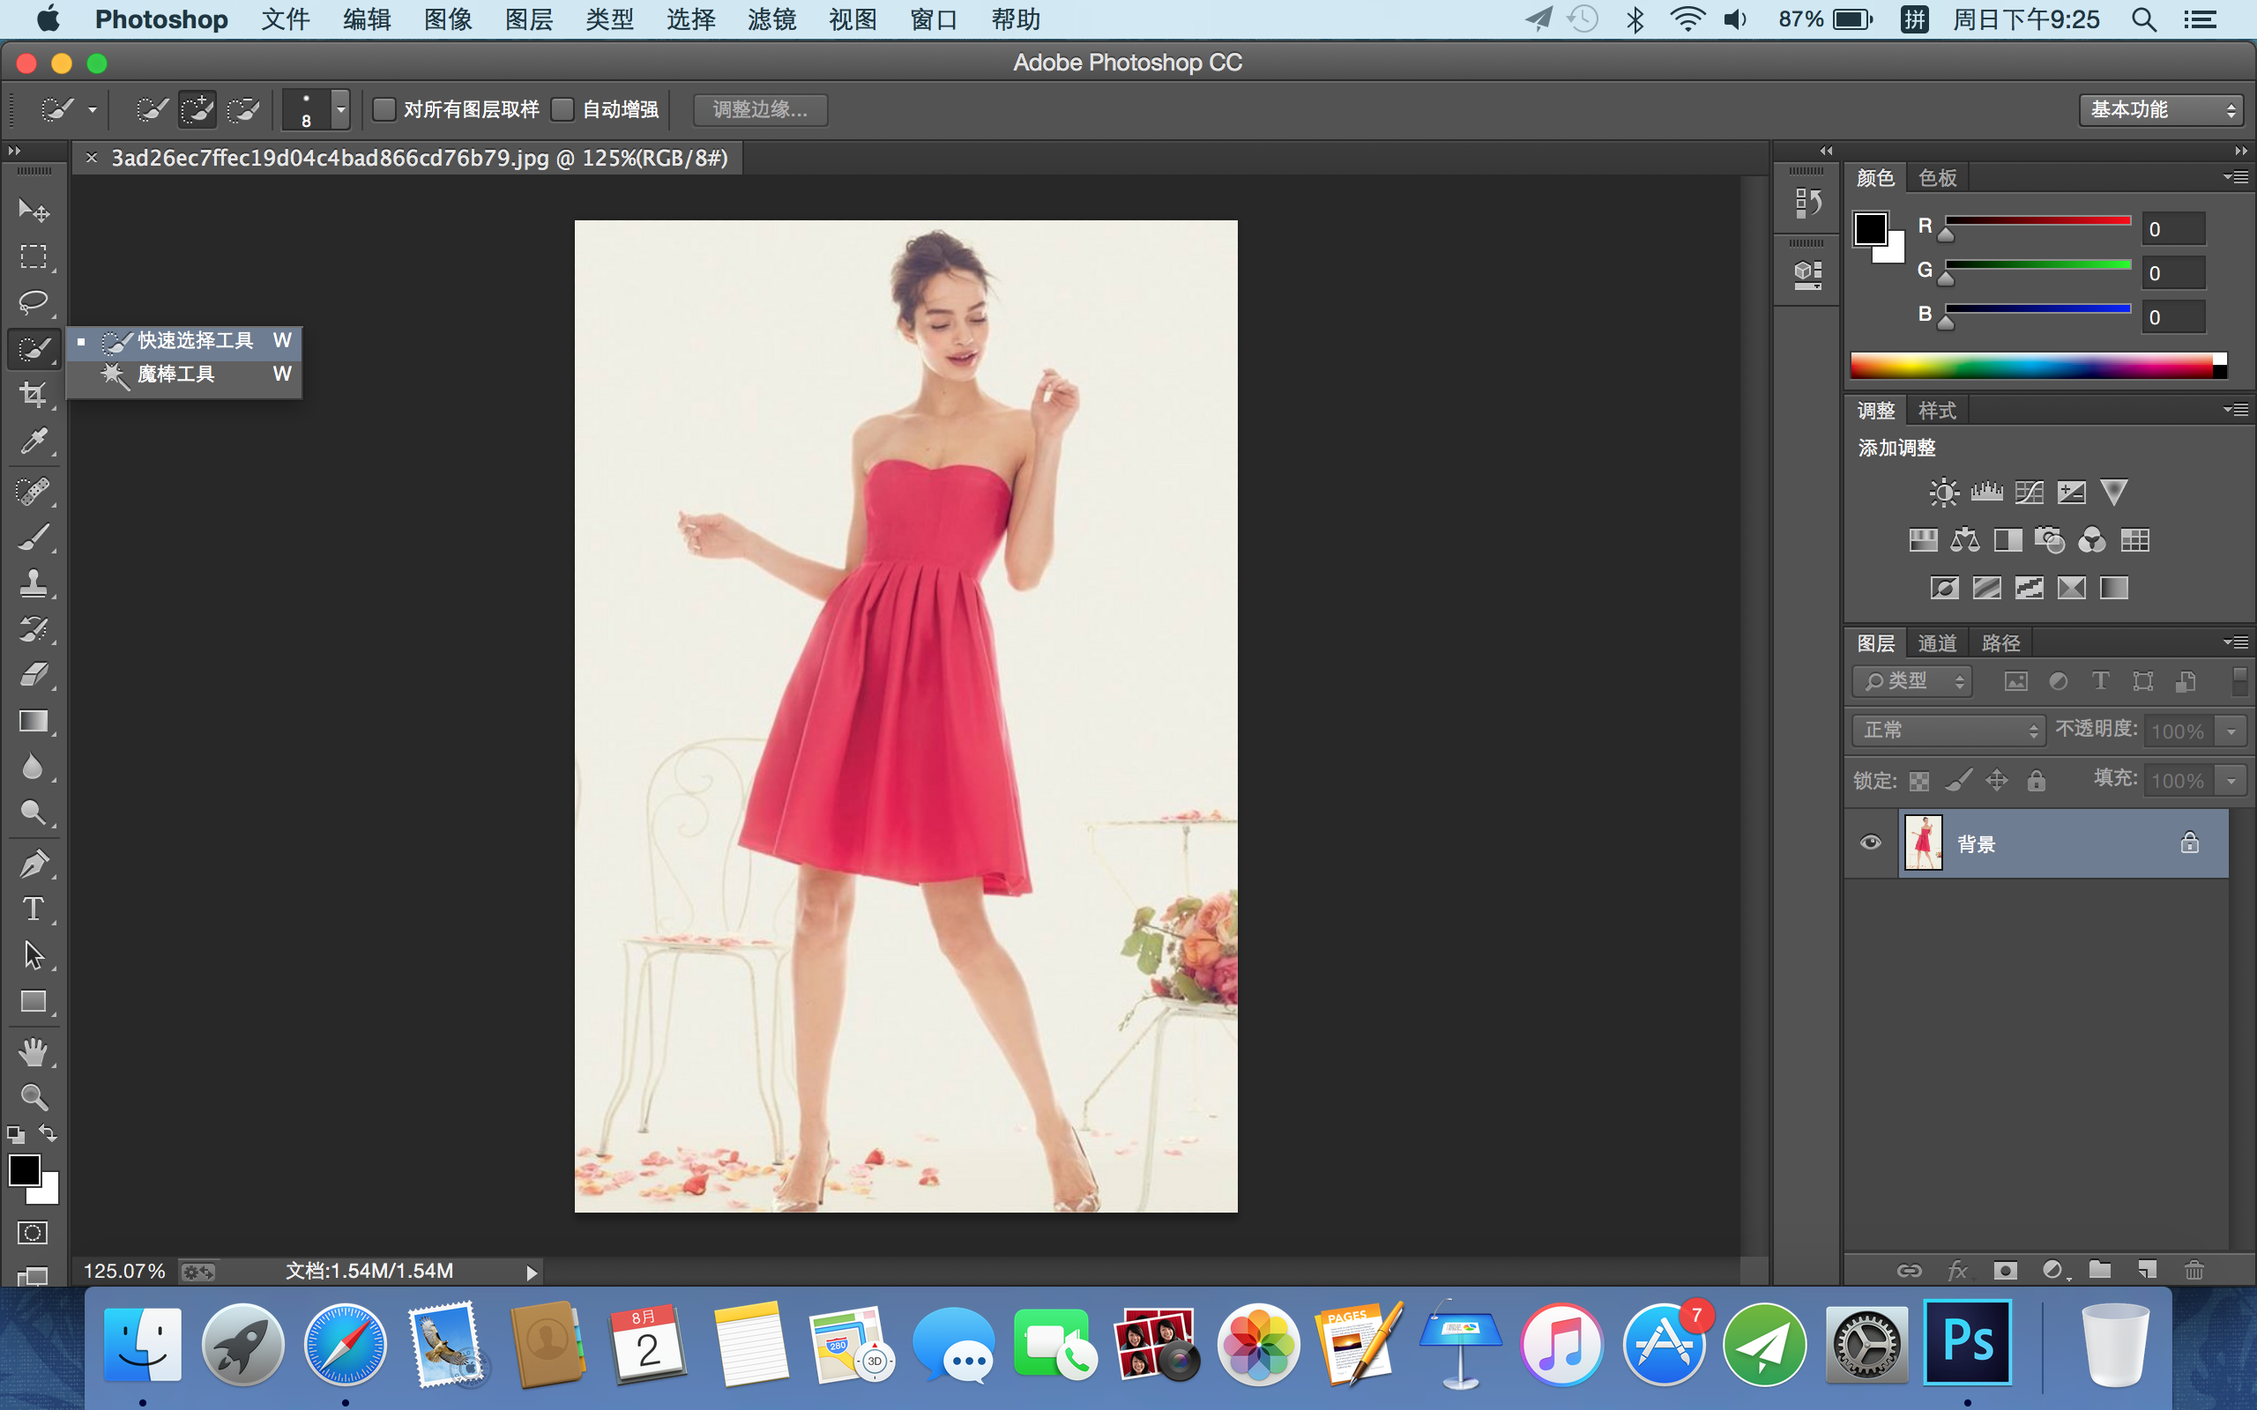The width and height of the screenshot is (2257, 1410).
Task: Click on the color spectrum ramp
Action: click(x=2038, y=366)
